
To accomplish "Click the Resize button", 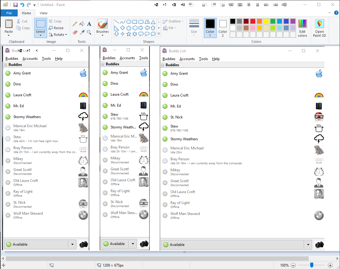I will [56, 28].
